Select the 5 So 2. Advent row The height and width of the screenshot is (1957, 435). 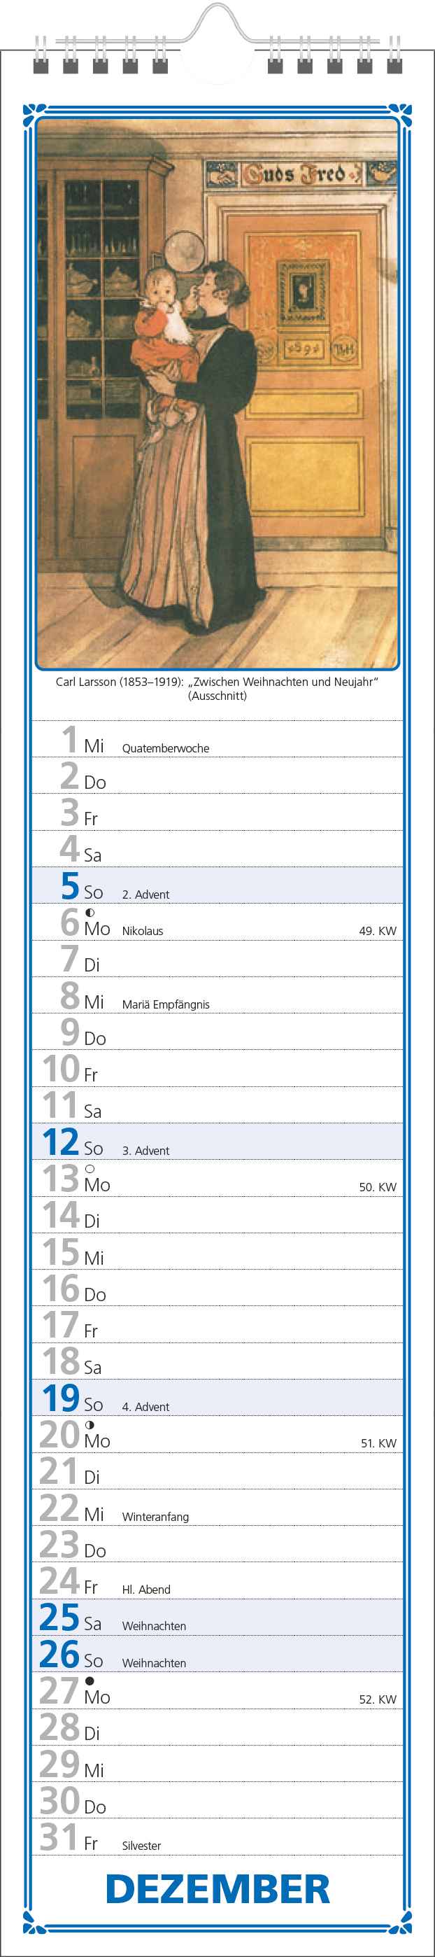[x=217, y=885]
